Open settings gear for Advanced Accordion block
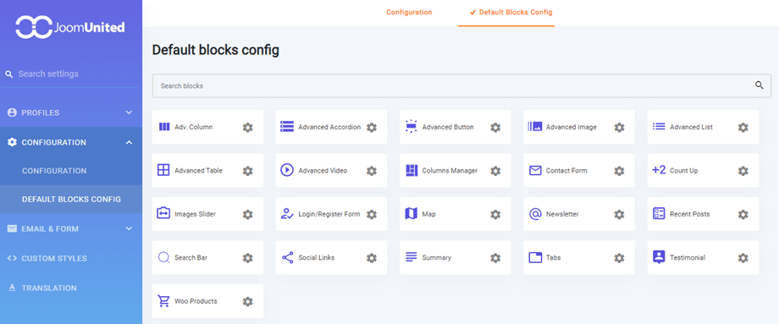This screenshot has width=779, height=324. [x=371, y=128]
